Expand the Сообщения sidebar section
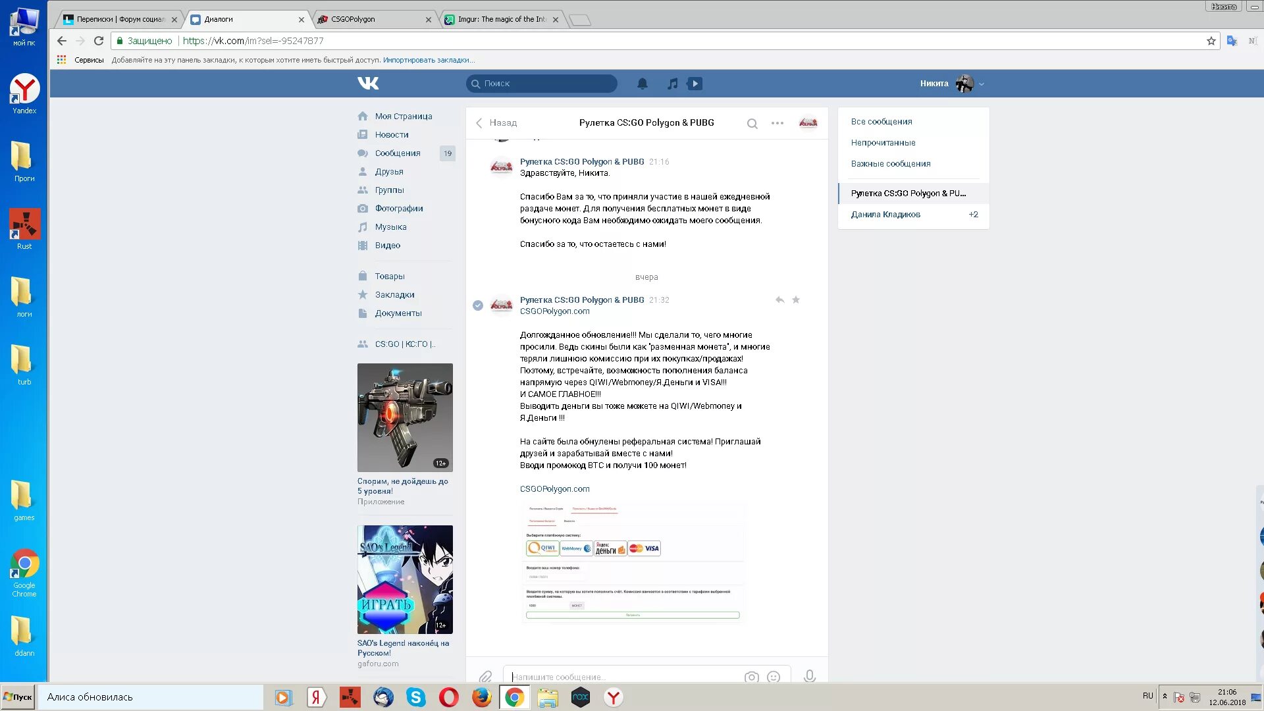Image resolution: width=1264 pixels, height=711 pixels. (398, 153)
